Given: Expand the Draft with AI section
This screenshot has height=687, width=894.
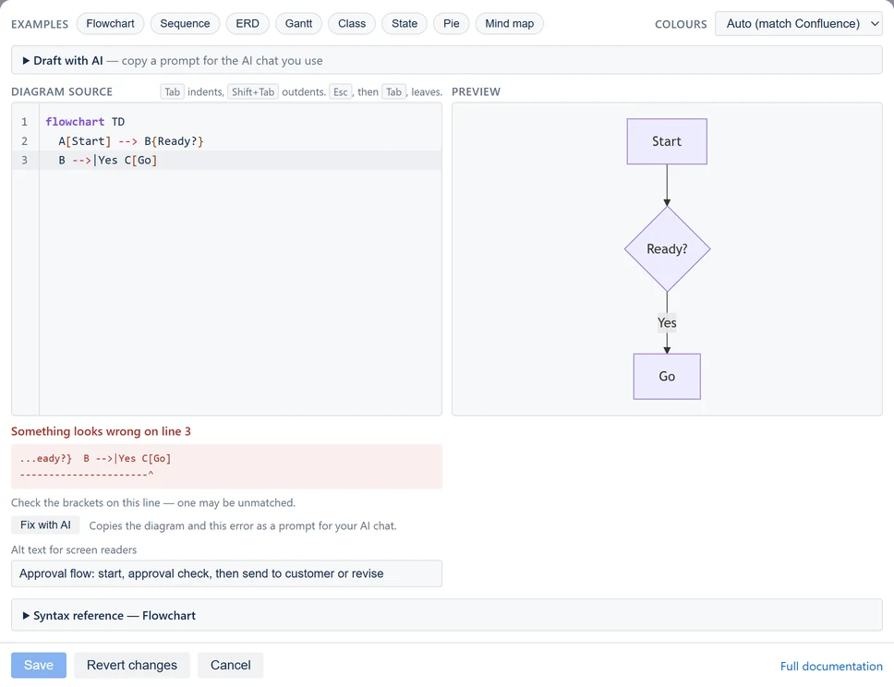Looking at the screenshot, I should 446,60.
